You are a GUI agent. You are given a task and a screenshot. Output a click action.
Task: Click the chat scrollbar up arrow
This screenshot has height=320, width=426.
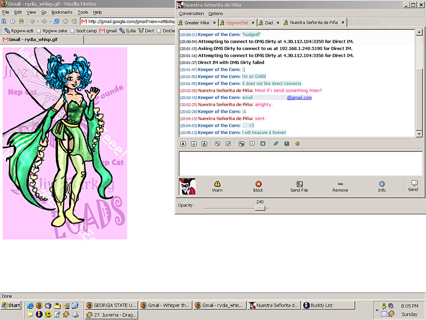tap(419, 32)
